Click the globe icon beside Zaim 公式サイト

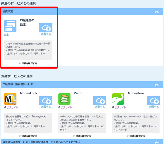[59, 107]
